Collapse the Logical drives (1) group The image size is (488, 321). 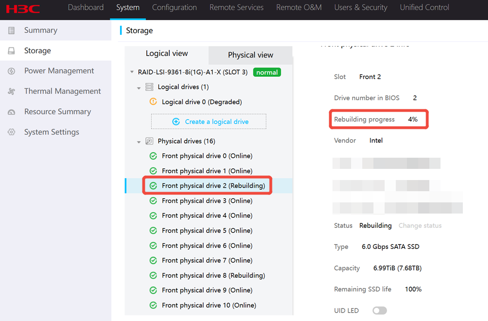pos(139,87)
